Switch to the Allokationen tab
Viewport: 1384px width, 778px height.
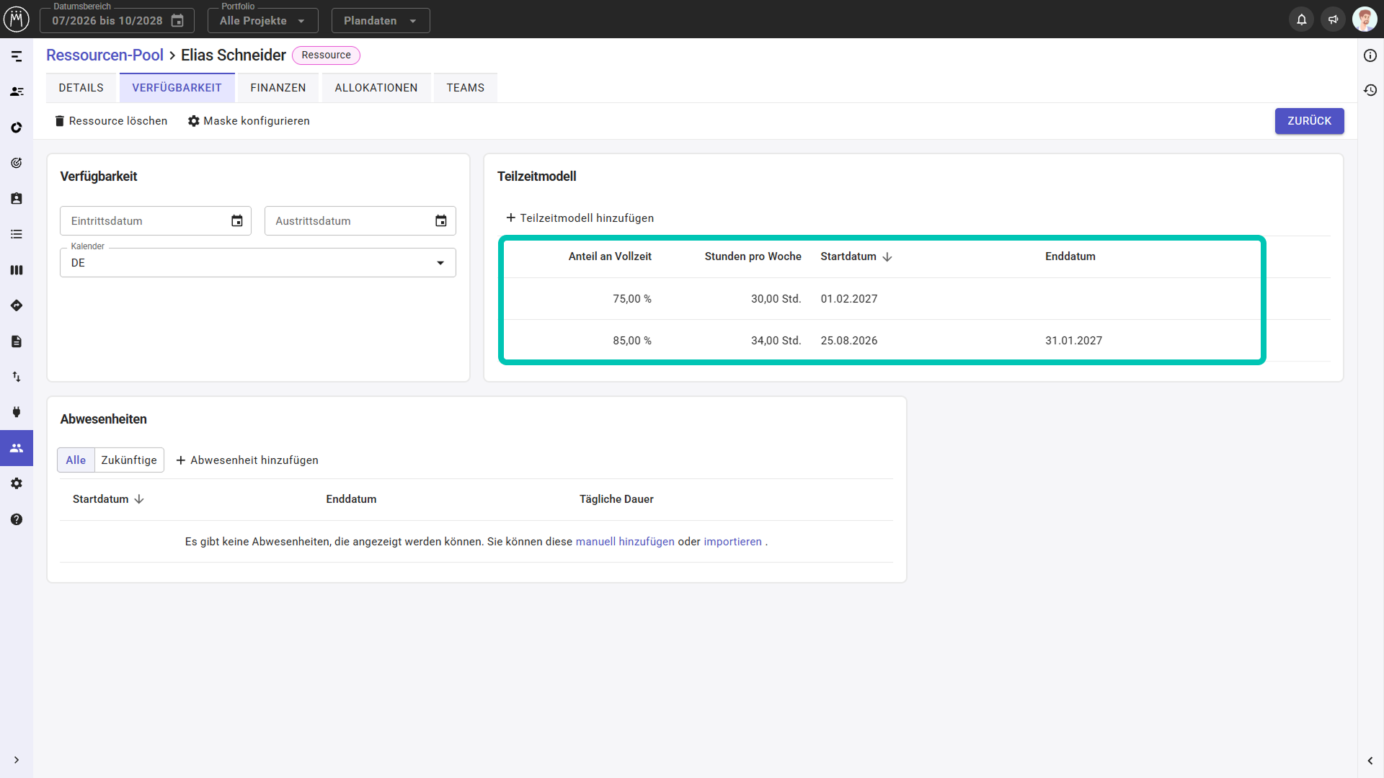[376, 88]
